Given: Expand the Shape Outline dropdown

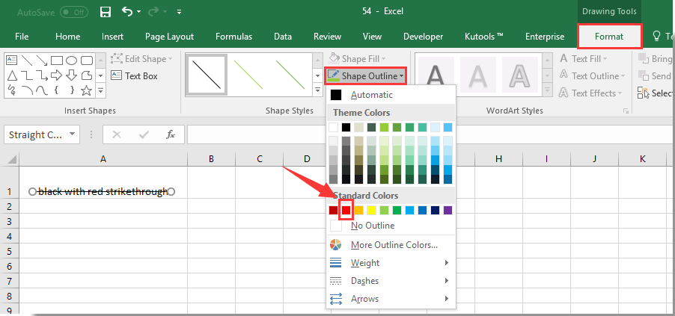Looking at the screenshot, I should pos(367,75).
